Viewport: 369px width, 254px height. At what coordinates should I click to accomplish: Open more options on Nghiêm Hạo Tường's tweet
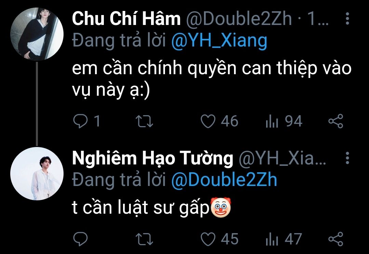[x=347, y=158]
